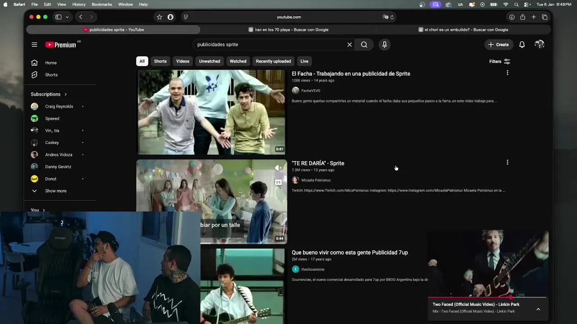Viewport: 577px width, 324px height.
Task: Open Safari Bookmarks menu
Action: (102, 4)
